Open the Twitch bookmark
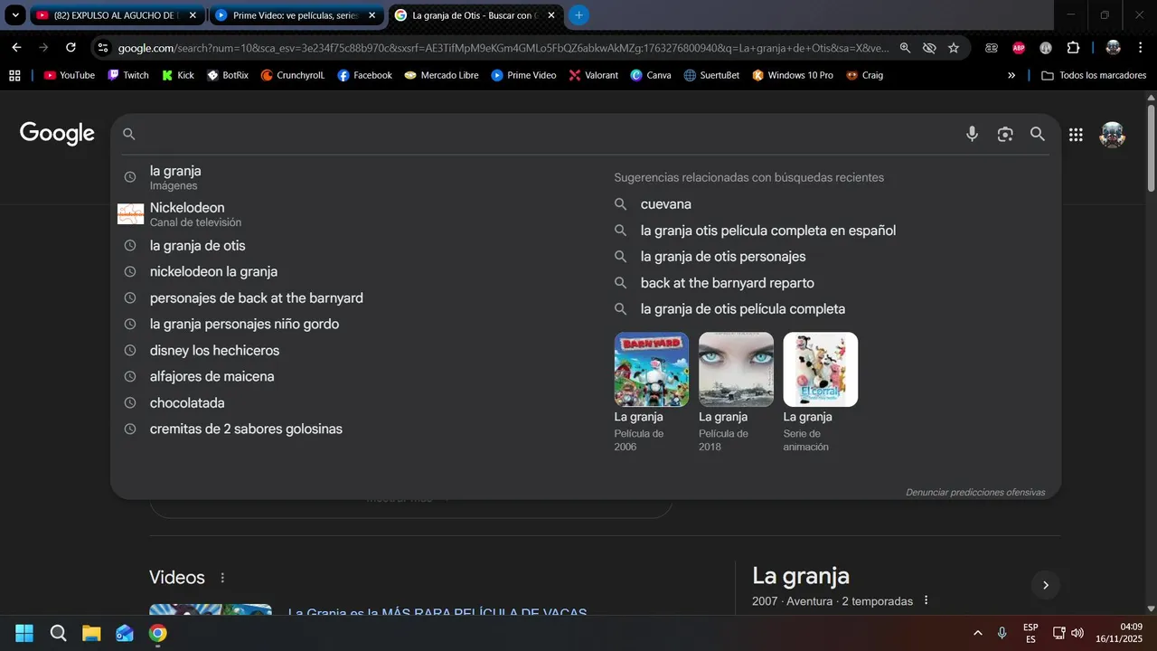 click(x=127, y=75)
